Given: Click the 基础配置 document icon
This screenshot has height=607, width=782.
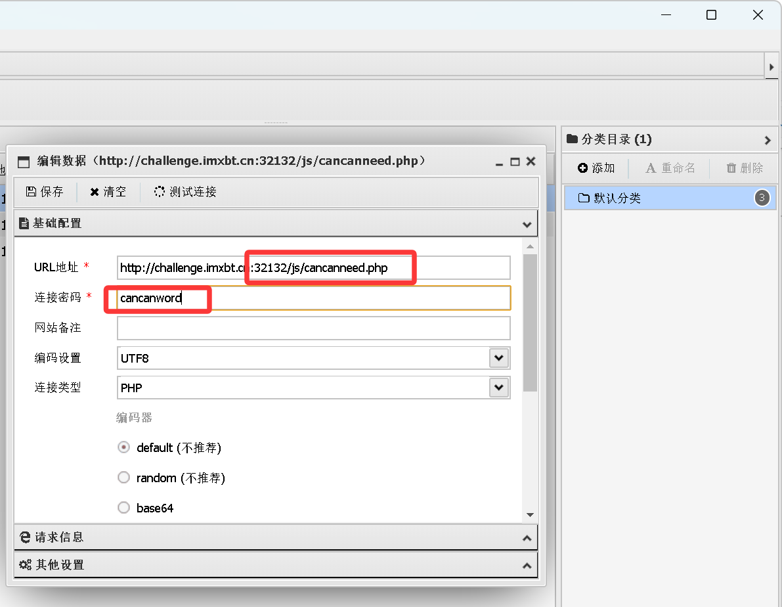Looking at the screenshot, I should pyautogui.click(x=24, y=223).
